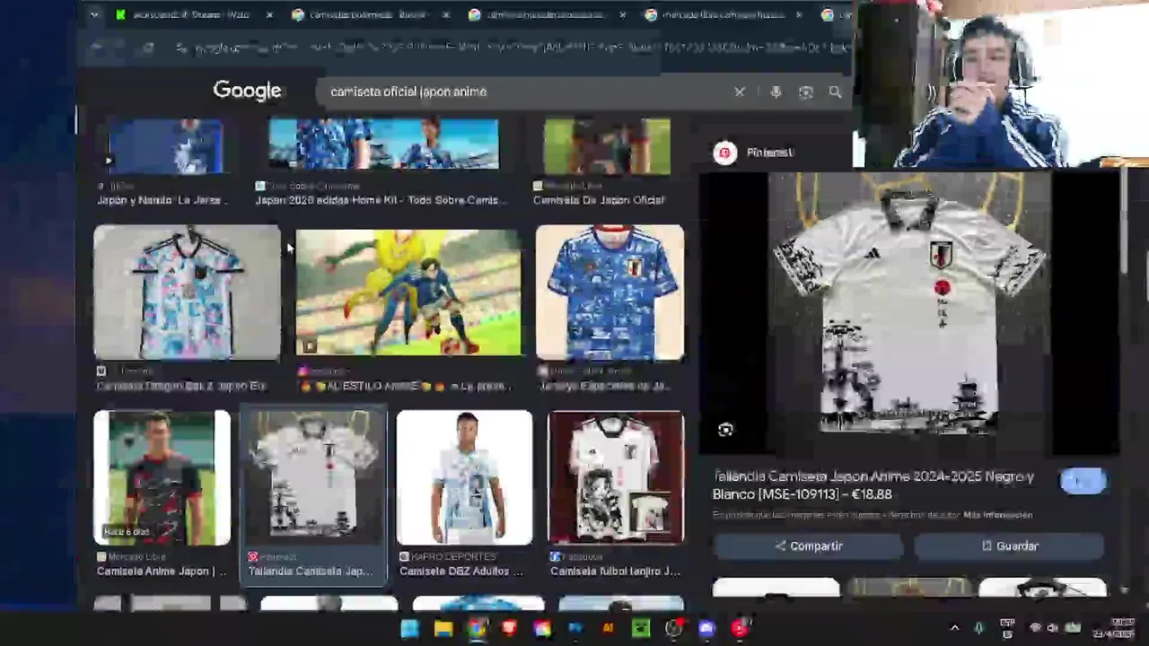
Task: Open the anime soccer players video result
Action: coord(408,292)
